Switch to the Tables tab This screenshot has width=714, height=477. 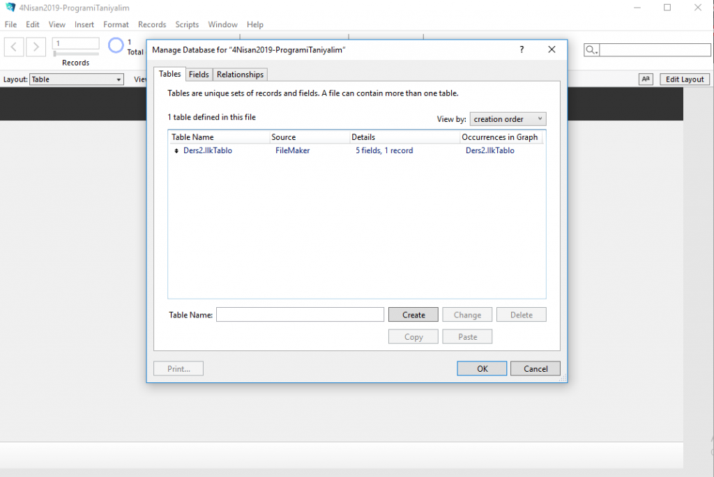click(x=170, y=74)
